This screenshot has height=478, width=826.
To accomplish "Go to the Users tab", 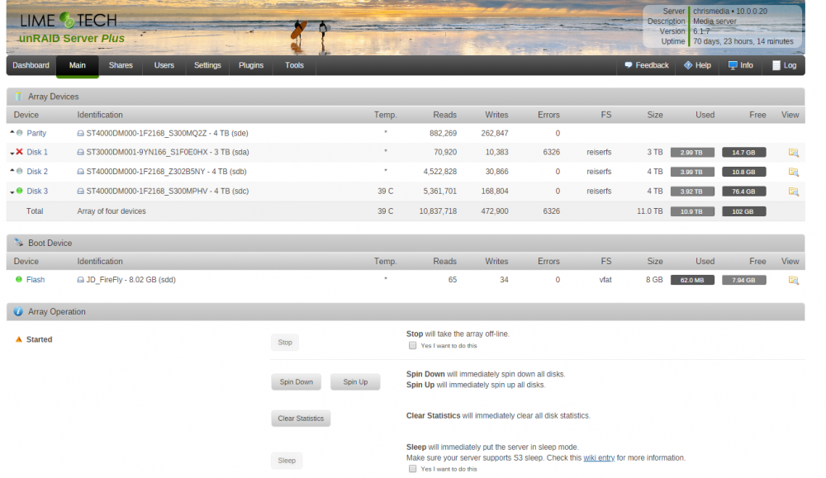I will click(x=164, y=65).
